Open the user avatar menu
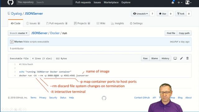This screenshot has width=199, height=112. [x=188, y=2]
